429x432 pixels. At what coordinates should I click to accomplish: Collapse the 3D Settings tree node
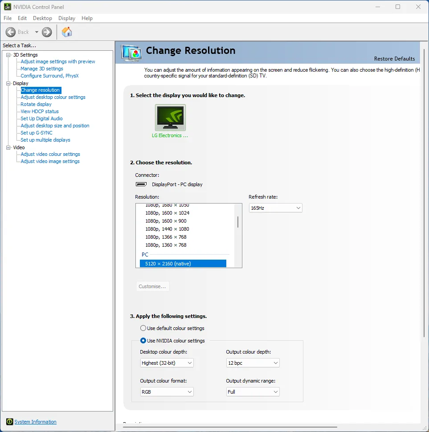tap(8, 55)
